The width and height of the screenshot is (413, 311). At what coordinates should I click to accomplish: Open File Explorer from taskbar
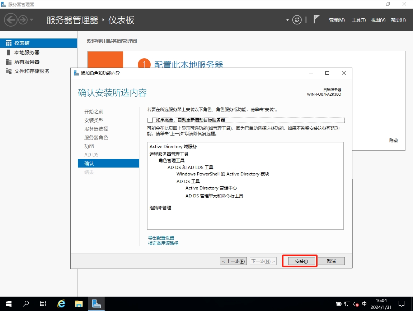(79, 304)
